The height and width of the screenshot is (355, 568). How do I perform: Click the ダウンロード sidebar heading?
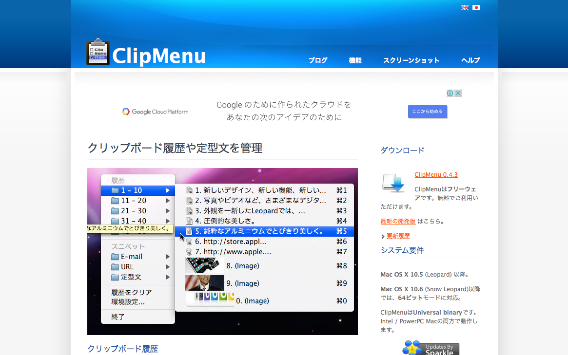click(402, 150)
